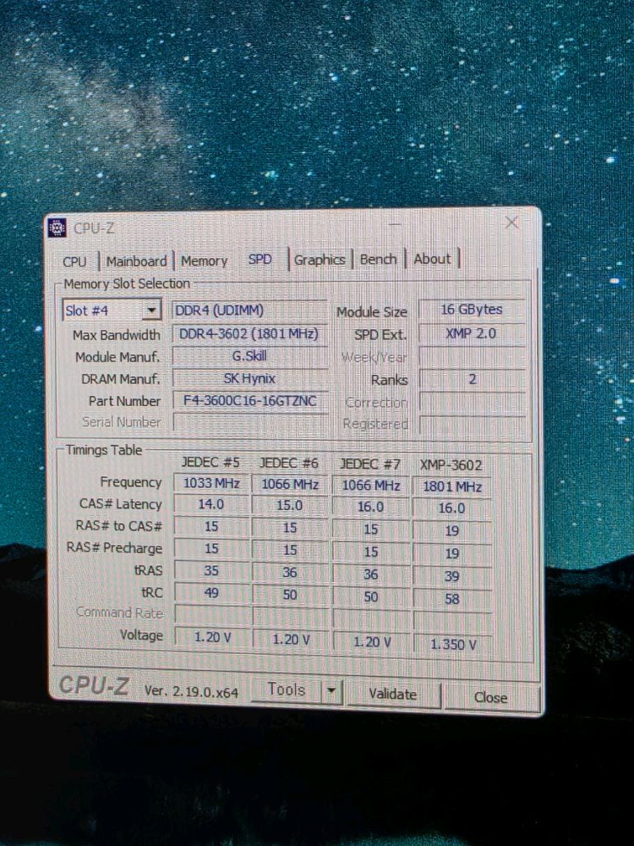Click the 14.0 CAS# Latency cell
634x846 pixels.
click(211, 504)
